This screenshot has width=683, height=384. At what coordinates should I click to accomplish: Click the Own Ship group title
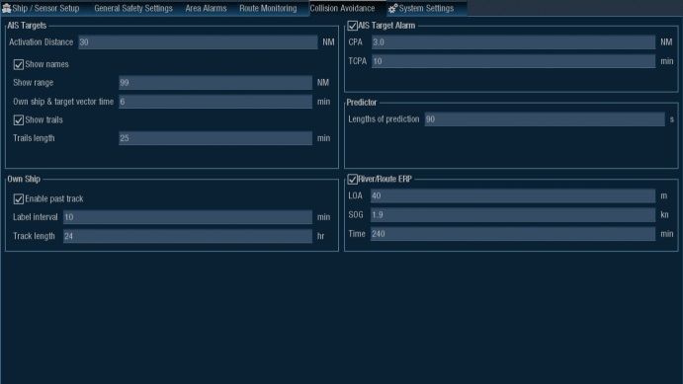24,180
